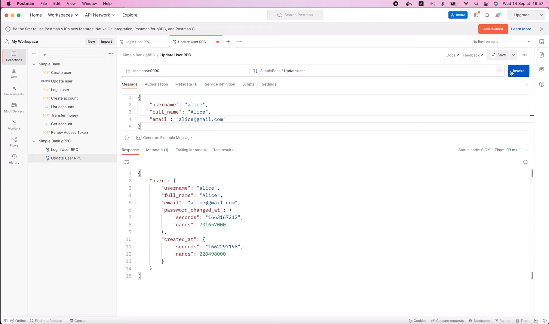Click the Invoke button
This screenshot has width=549, height=324.
(x=519, y=71)
